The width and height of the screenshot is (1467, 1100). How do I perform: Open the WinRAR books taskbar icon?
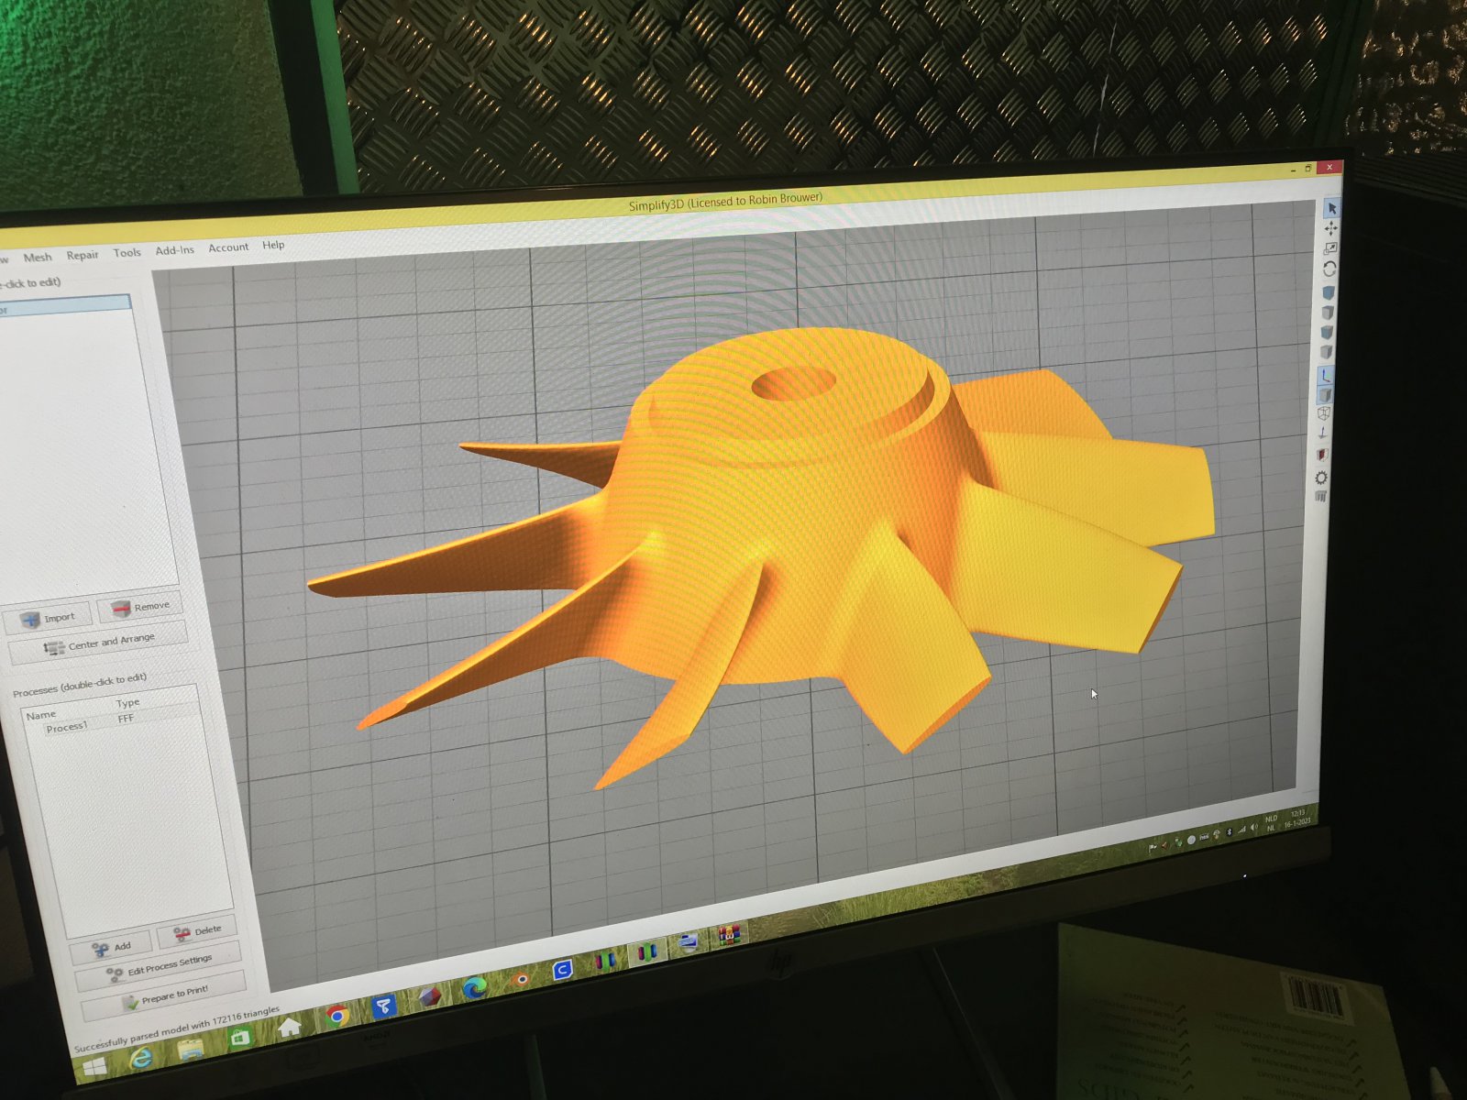click(x=729, y=934)
